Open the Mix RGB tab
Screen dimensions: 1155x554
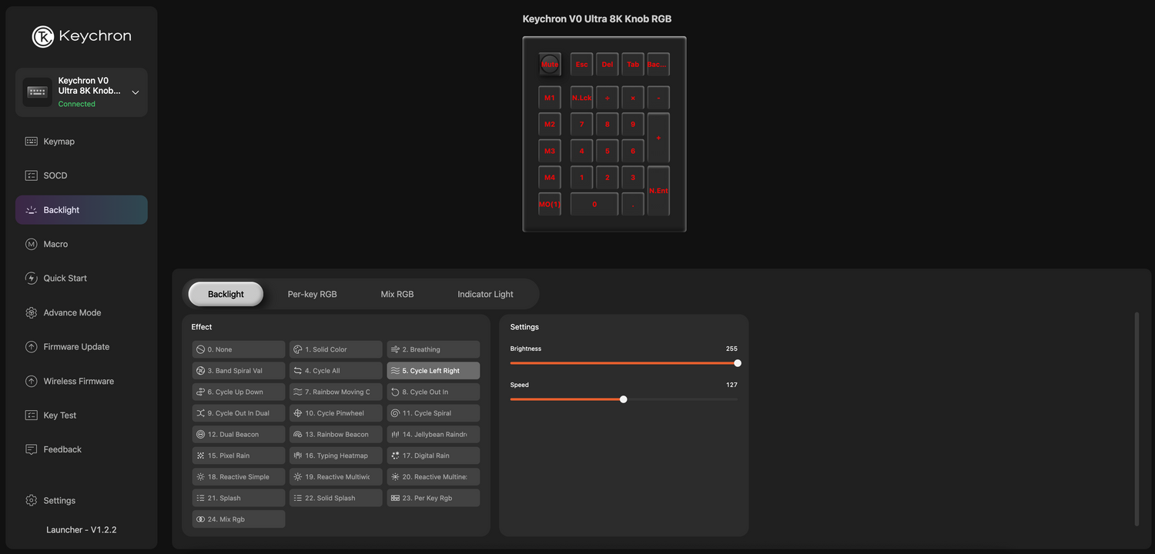point(397,294)
